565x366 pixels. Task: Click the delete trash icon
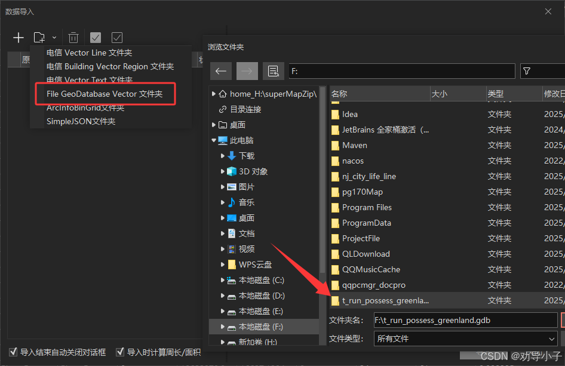pyautogui.click(x=73, y=38)
